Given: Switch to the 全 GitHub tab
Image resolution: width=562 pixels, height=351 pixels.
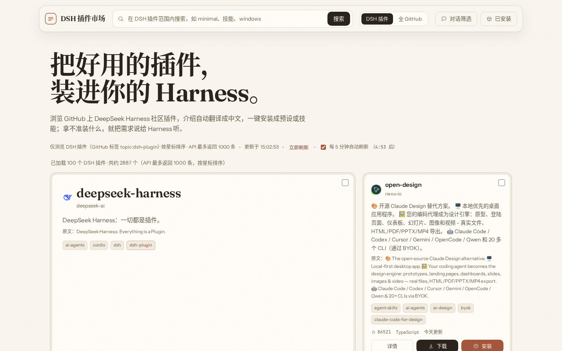Looking at the screenshot, I should tap(410, 19).
